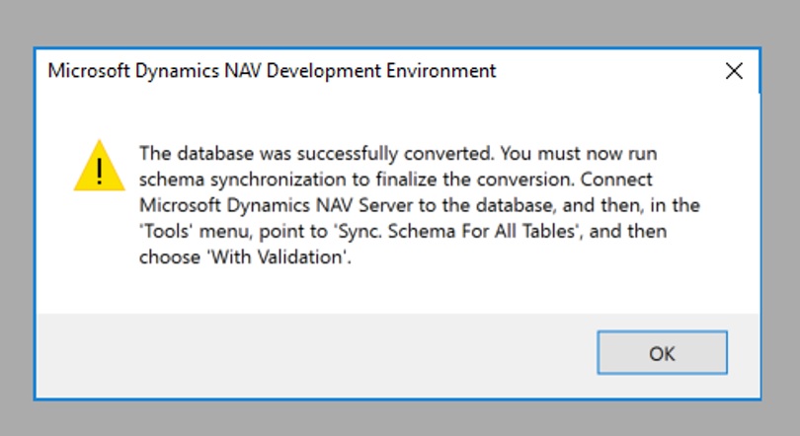Image resolution: width=800 pixels, height=436 pixels.
Task: Close the dialog with the X button
Action: pos(734,71)
